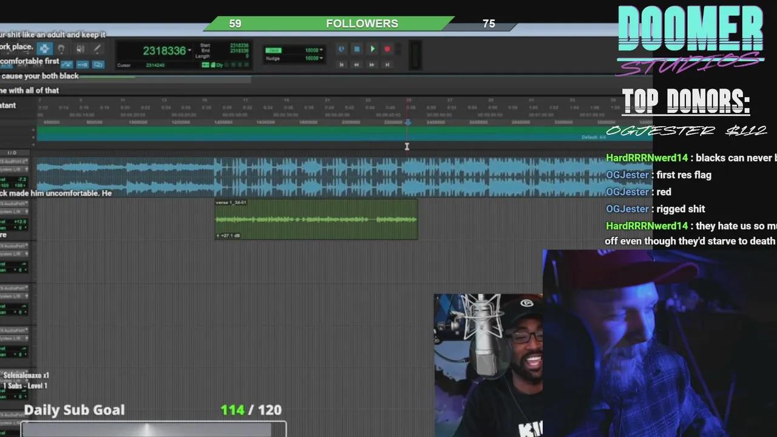Start playback with the green Play button
This screenshot has height=437, width=777.
point(373,49)
